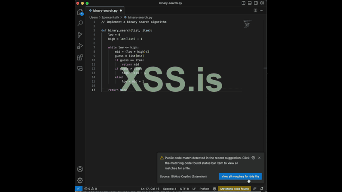Open the Manage gear in activity bar

pos(80,180)
